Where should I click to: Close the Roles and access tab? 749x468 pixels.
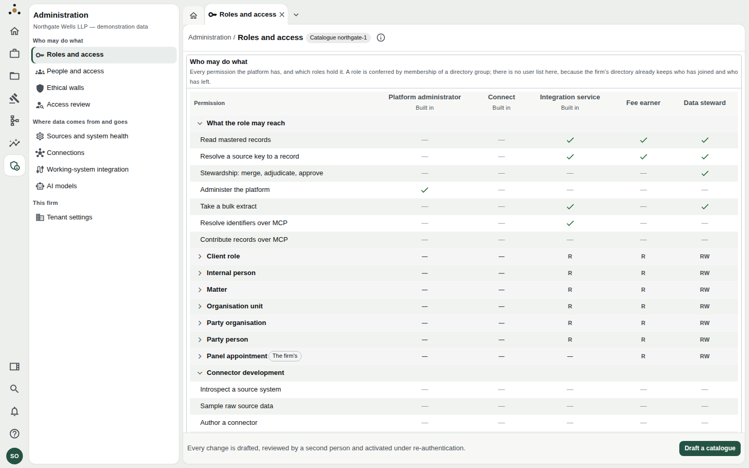tap(282, 15)
